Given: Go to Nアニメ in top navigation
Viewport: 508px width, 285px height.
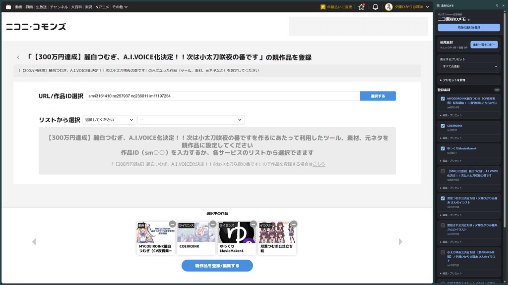Looking at the screenshot, I should pyautogui.click(x=102, y=7).
